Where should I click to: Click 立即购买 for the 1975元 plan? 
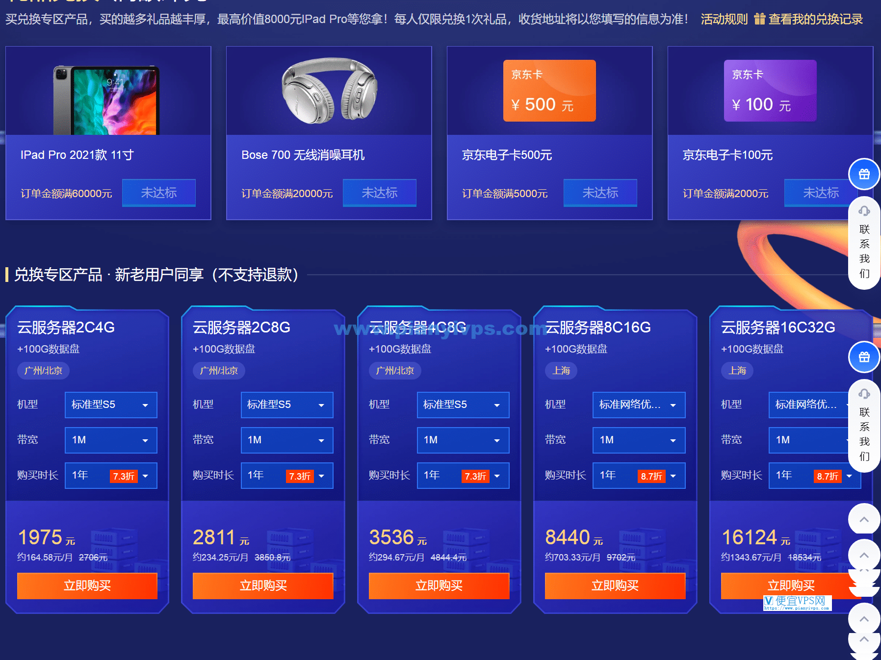coord(87,586)
